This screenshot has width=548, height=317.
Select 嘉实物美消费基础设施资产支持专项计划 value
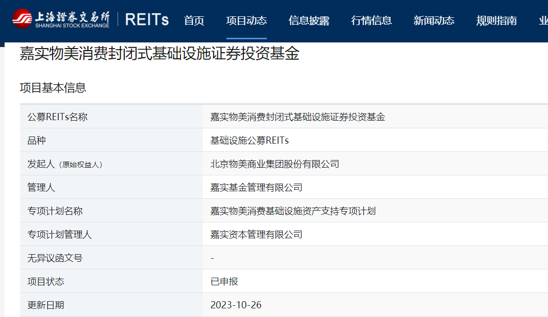[293, 211]
